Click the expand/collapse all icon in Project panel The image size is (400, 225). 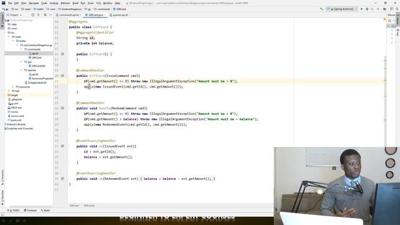(x=39, y=15)
